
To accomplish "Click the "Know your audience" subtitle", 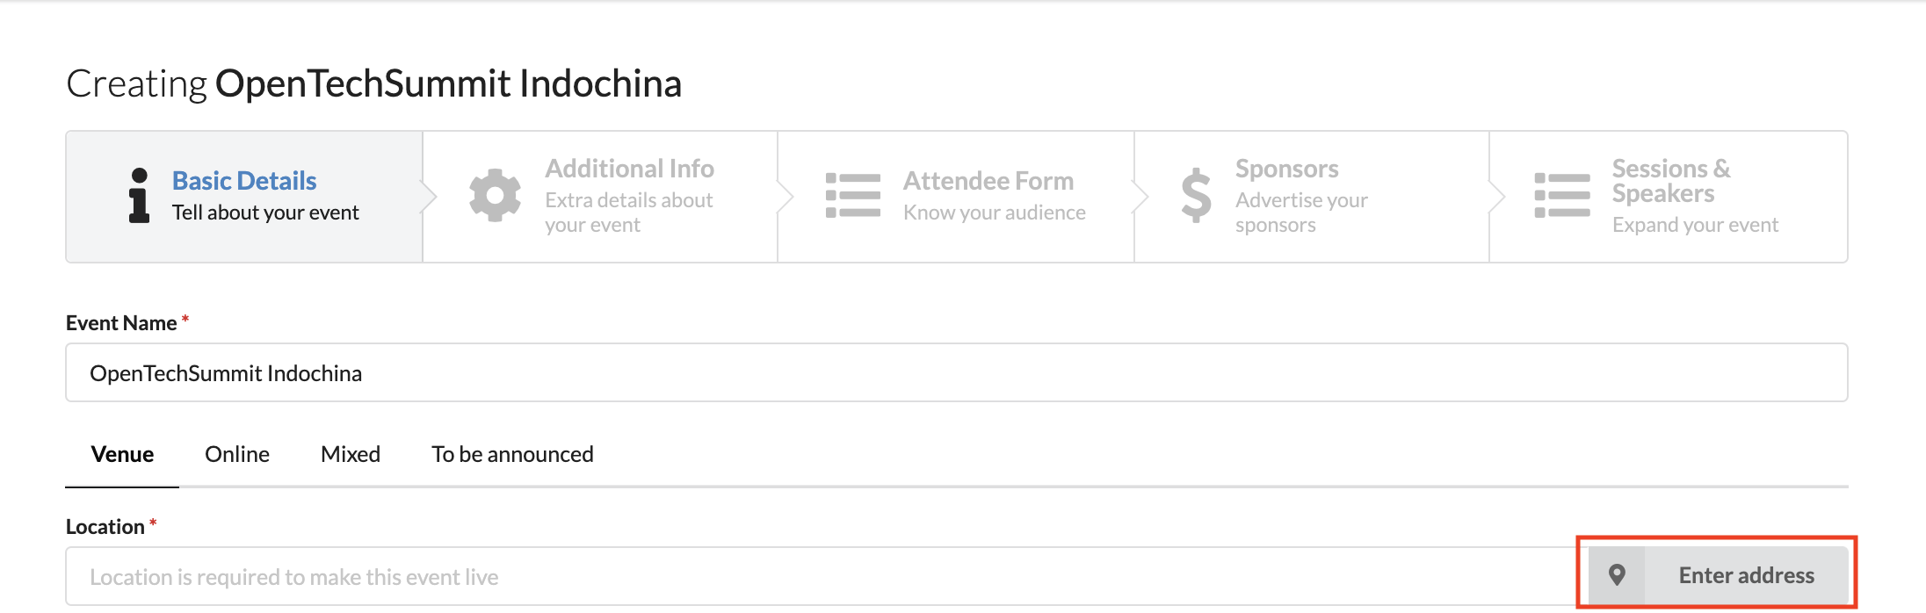I will click(995, 213).
